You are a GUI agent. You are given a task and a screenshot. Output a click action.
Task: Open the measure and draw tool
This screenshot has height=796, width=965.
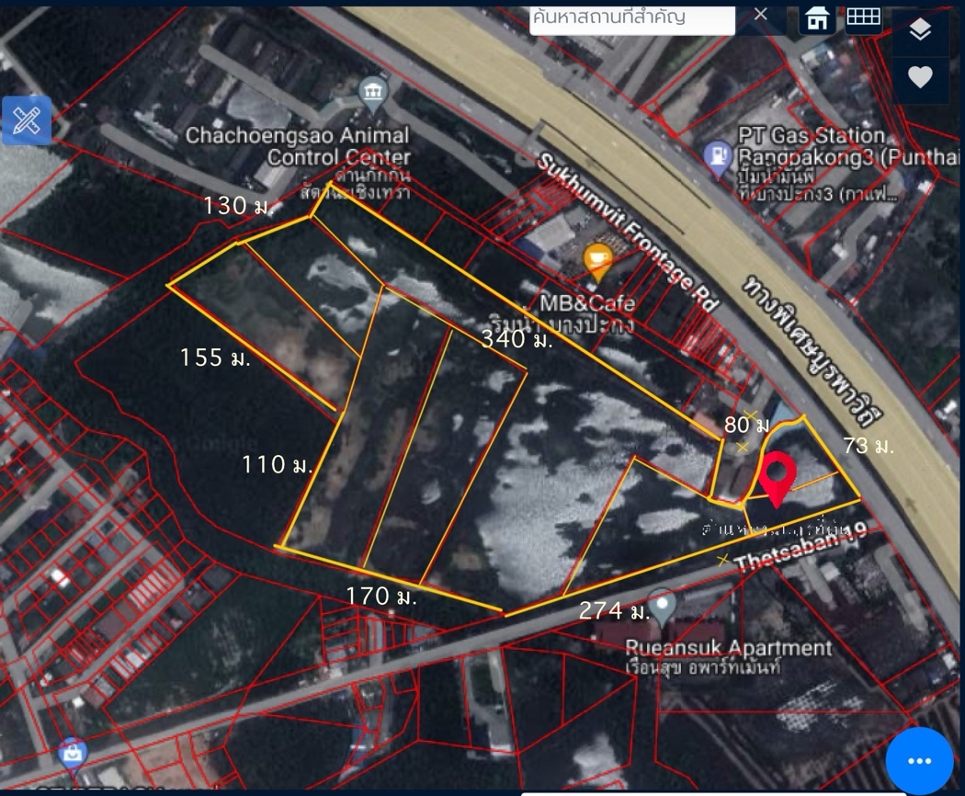point(24,120)
